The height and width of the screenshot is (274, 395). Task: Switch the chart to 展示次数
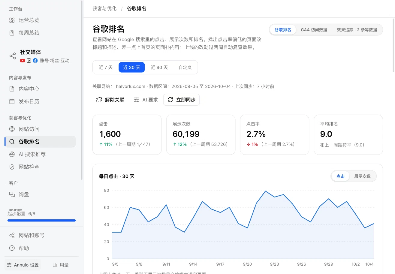pos(362,176)
